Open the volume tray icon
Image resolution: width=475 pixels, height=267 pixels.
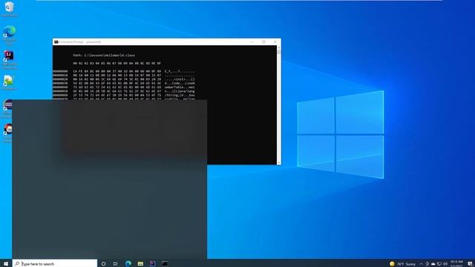pos(445,264)
